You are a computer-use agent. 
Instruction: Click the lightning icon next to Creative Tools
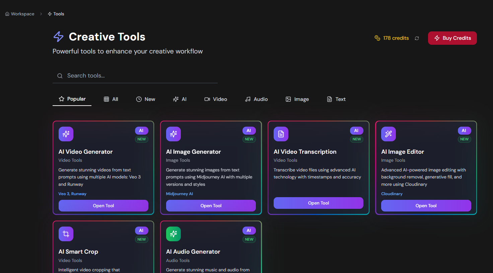click(59, 37)
